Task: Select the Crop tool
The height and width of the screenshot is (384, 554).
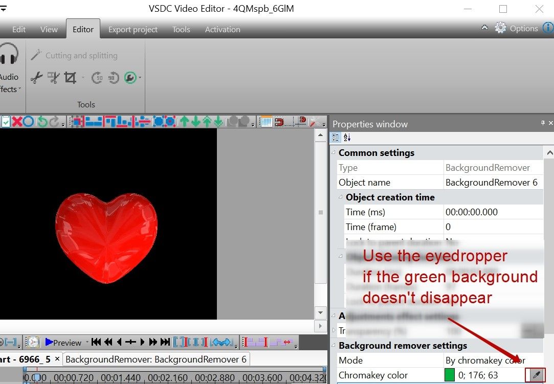Action: [x=70, y=77]
